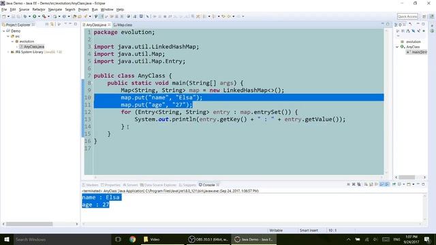
Task: Toggle Link with Editor in Project Explorer
Action: click(52, 24)
